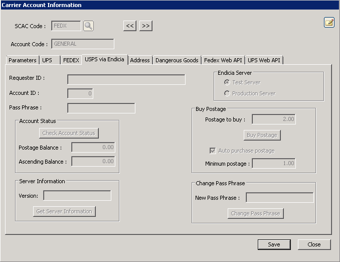Open the UPS Web API tab
Image resolution: width=340 pixels, height=262 pixels.
(264, 60)
